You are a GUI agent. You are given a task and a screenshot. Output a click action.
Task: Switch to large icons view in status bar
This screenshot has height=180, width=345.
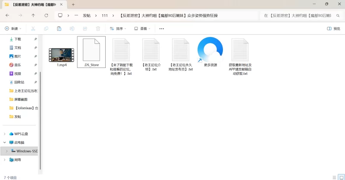pos(340,177)
